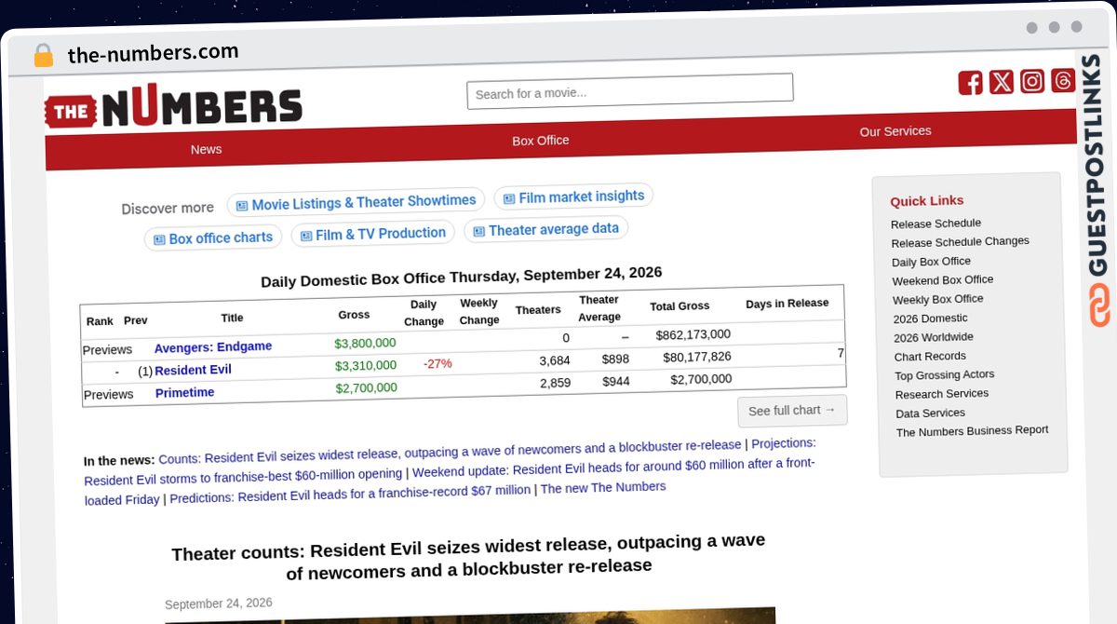Click the padlock icon in address bar
The width and height of the screenshot is (1117, 624).
point(43,56)
